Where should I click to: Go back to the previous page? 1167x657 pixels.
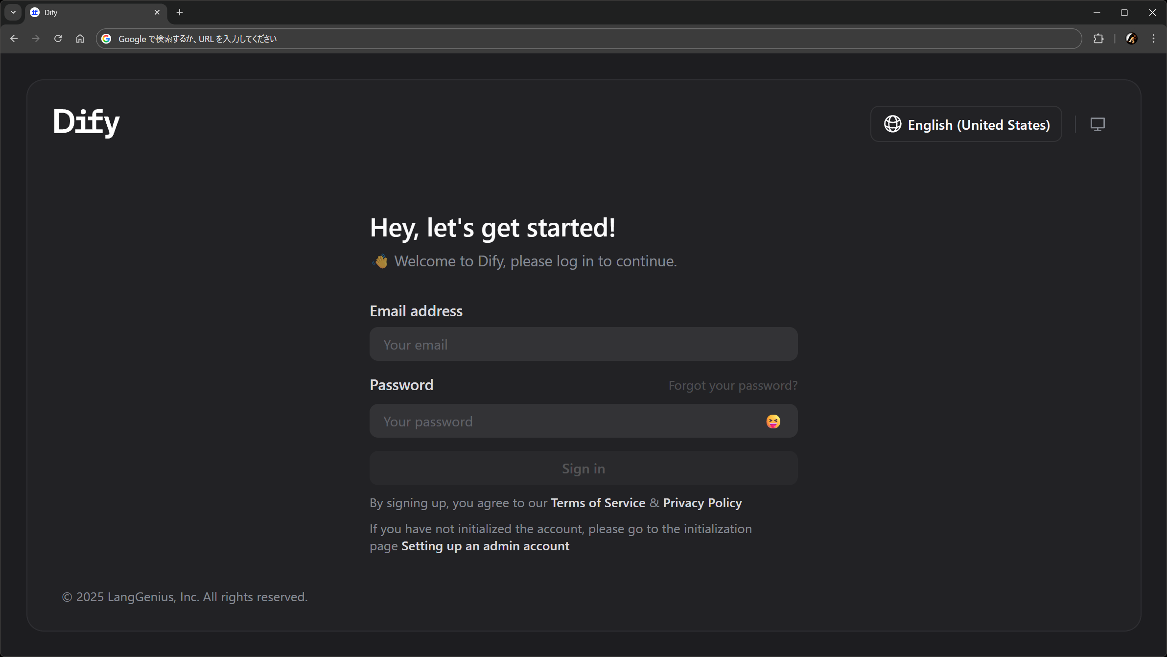click(x=14, y=38)
